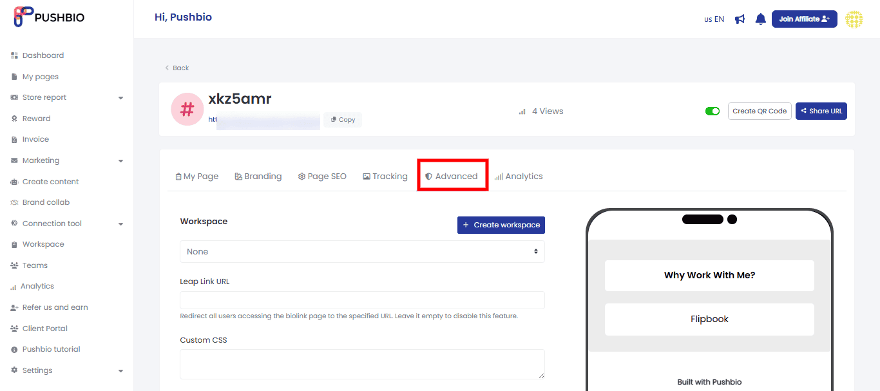Click the Create workspace button
Viewport: 880px width, 391px height.
point(501,225)
